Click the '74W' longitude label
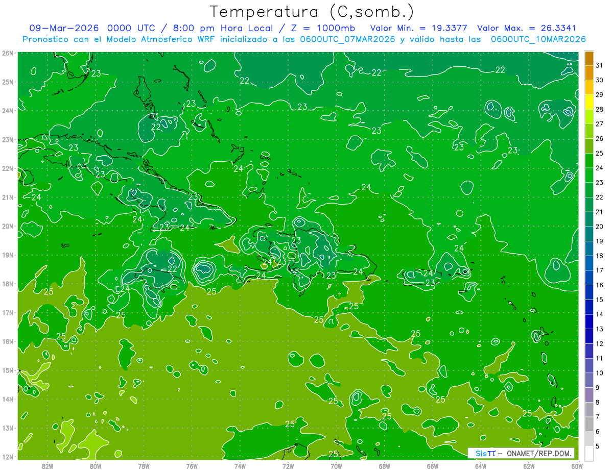This screenshot has height=473, width=613. point(240,466)
